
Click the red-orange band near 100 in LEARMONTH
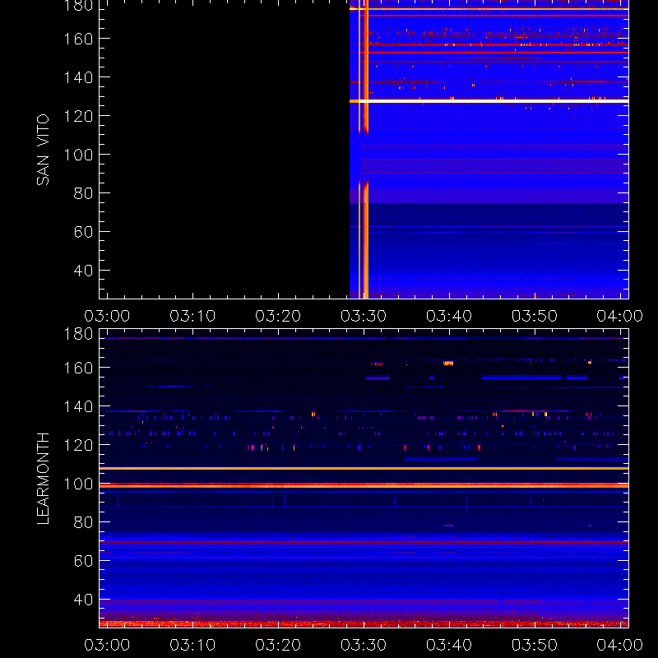tap(364, 485)
